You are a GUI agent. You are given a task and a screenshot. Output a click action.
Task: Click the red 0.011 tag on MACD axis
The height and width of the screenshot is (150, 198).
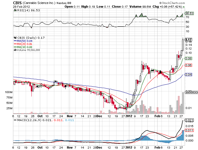(x=189, y=130)
